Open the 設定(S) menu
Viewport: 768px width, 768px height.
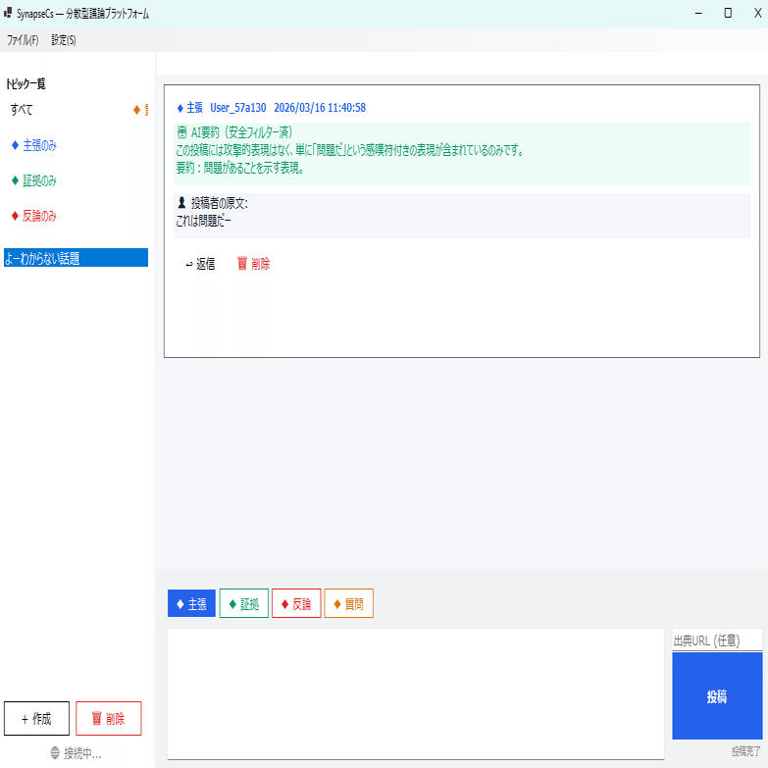tap(64, 40)
